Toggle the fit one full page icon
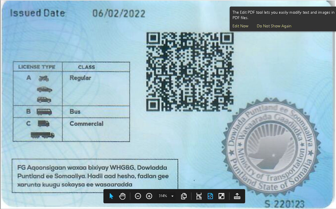This screenshot has width=336, height=209. pyautogui.click(x=210, y=196)
